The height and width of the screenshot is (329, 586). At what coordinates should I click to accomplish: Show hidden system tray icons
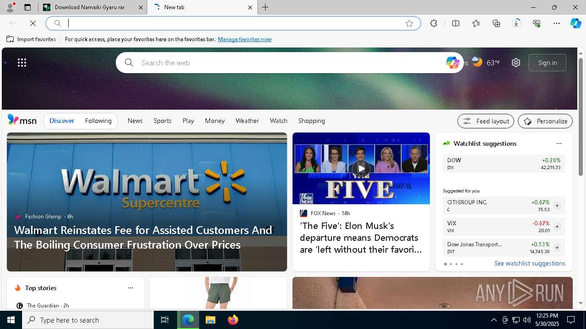point(494,320)
